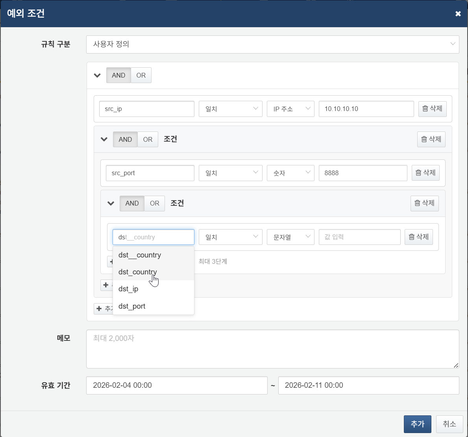Select AND in the top-level group
The image size is (468, 437).
pos(118,75)
